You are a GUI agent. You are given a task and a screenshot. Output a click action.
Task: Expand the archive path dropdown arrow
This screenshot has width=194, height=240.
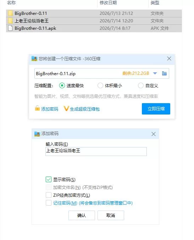155,73
